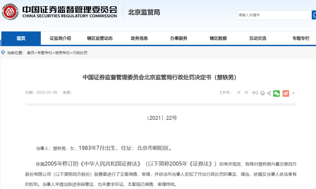Viewport: 316px width, 189px height.
Task: Open more share options plus icon
Action: coord(293,93)
